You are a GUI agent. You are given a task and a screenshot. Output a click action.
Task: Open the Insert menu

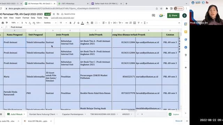[18, 18]
